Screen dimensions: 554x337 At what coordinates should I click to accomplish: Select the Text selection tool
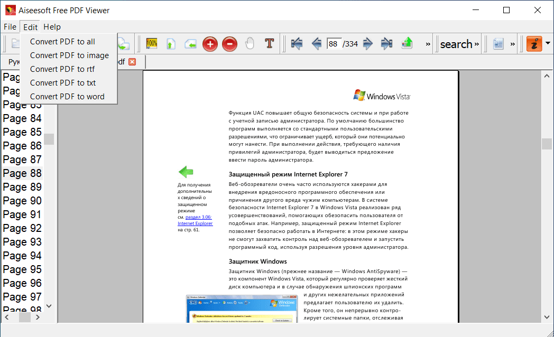tap(269, 43)
